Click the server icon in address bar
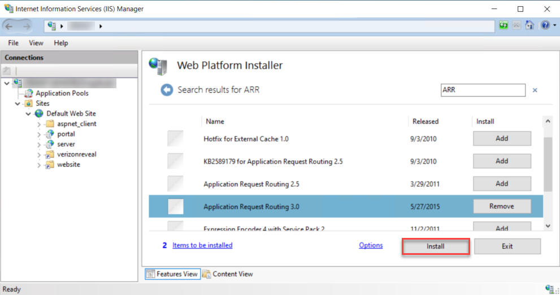 52,26
